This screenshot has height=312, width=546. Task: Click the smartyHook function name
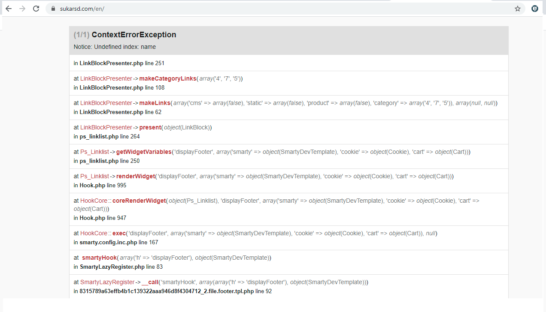99,258
